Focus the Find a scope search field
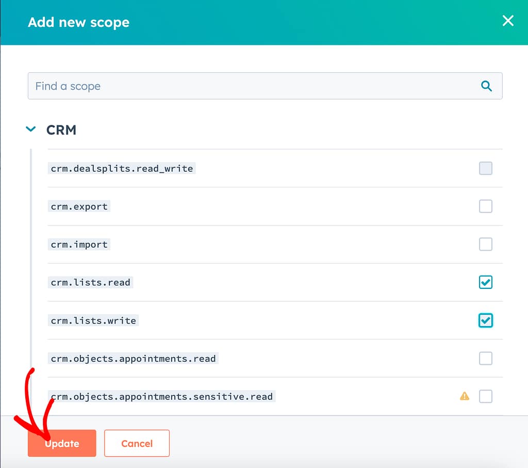Viewport: 528px width, 468px height. [x=265, y=86]
